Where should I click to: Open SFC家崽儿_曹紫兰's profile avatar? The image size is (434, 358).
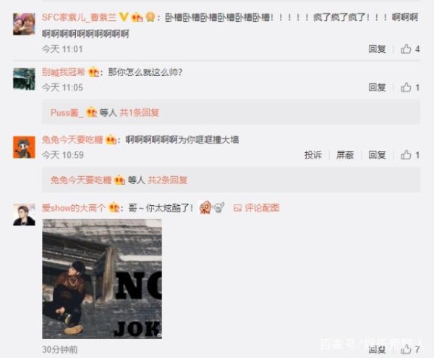tap(24, 24)
